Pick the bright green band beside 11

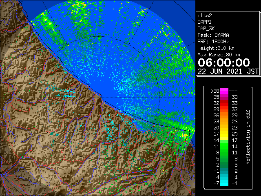coord(224,146)
